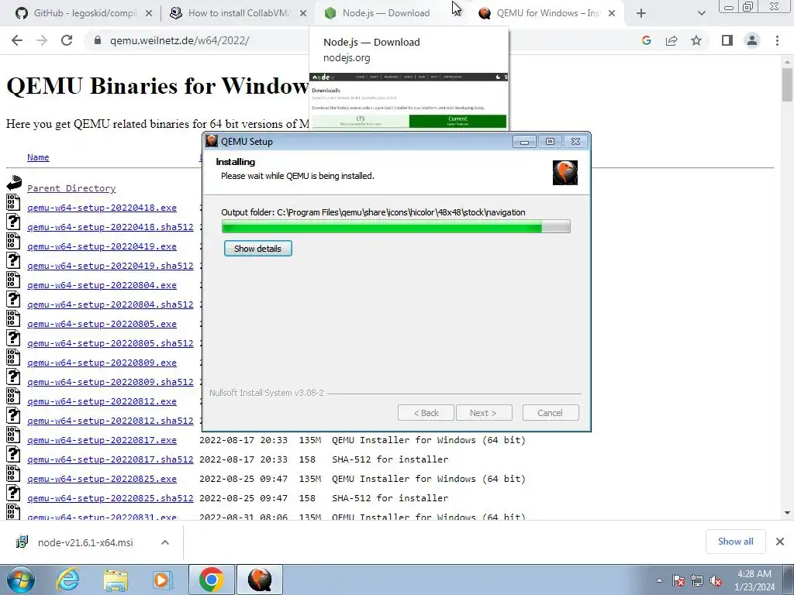Close the downloads bar
Viewport: 794px width, 595px height.
(780, 542)
